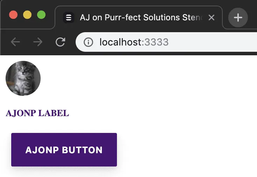257x177 pixels.
Task: Minimize the window using yellow button
Action: (x=27, y=15)
